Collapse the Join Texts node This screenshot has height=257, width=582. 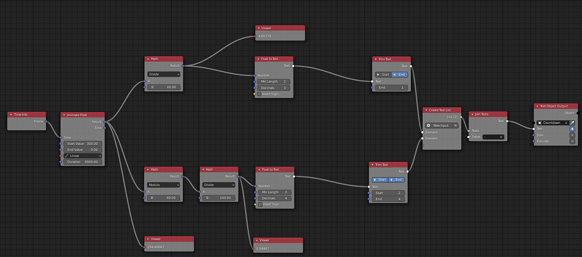pos(472,114)
